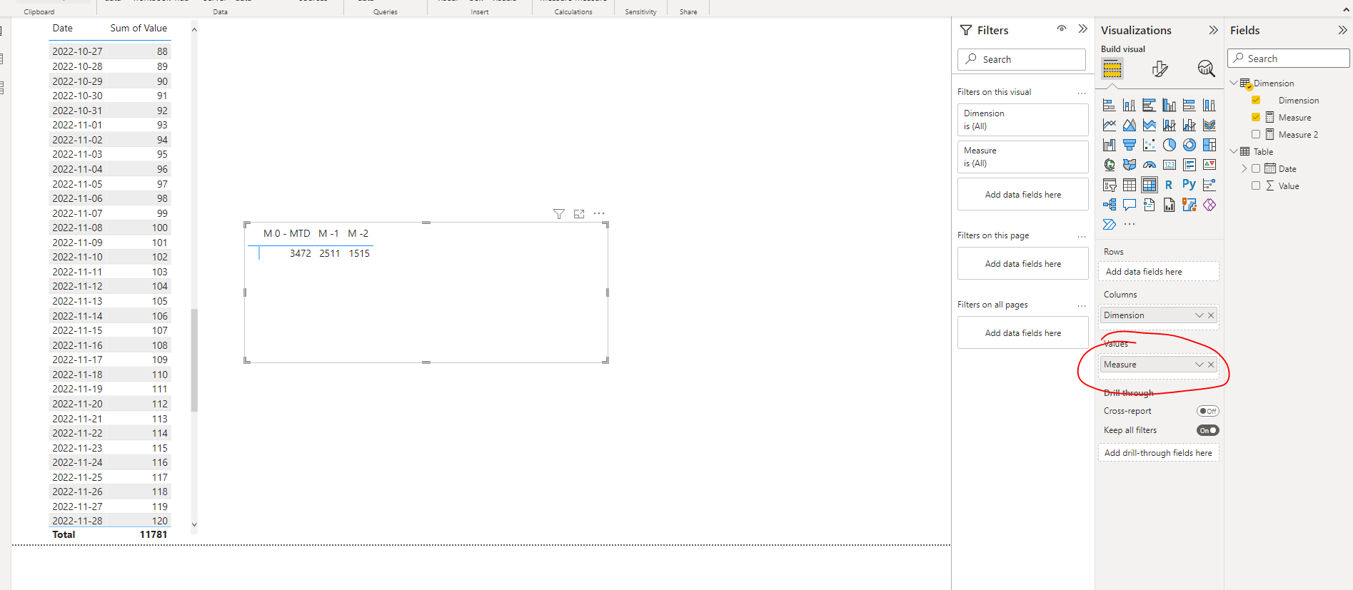Select the gauge visualization
Viewport: 1353px width, 590px height.
pyautogui.click(x=1149, y=165)
